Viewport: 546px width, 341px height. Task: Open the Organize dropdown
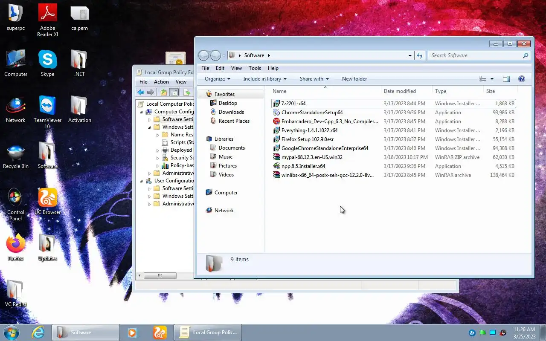218,79
